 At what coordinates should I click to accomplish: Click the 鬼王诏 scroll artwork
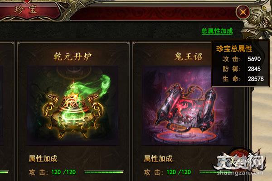pos(187,105)
